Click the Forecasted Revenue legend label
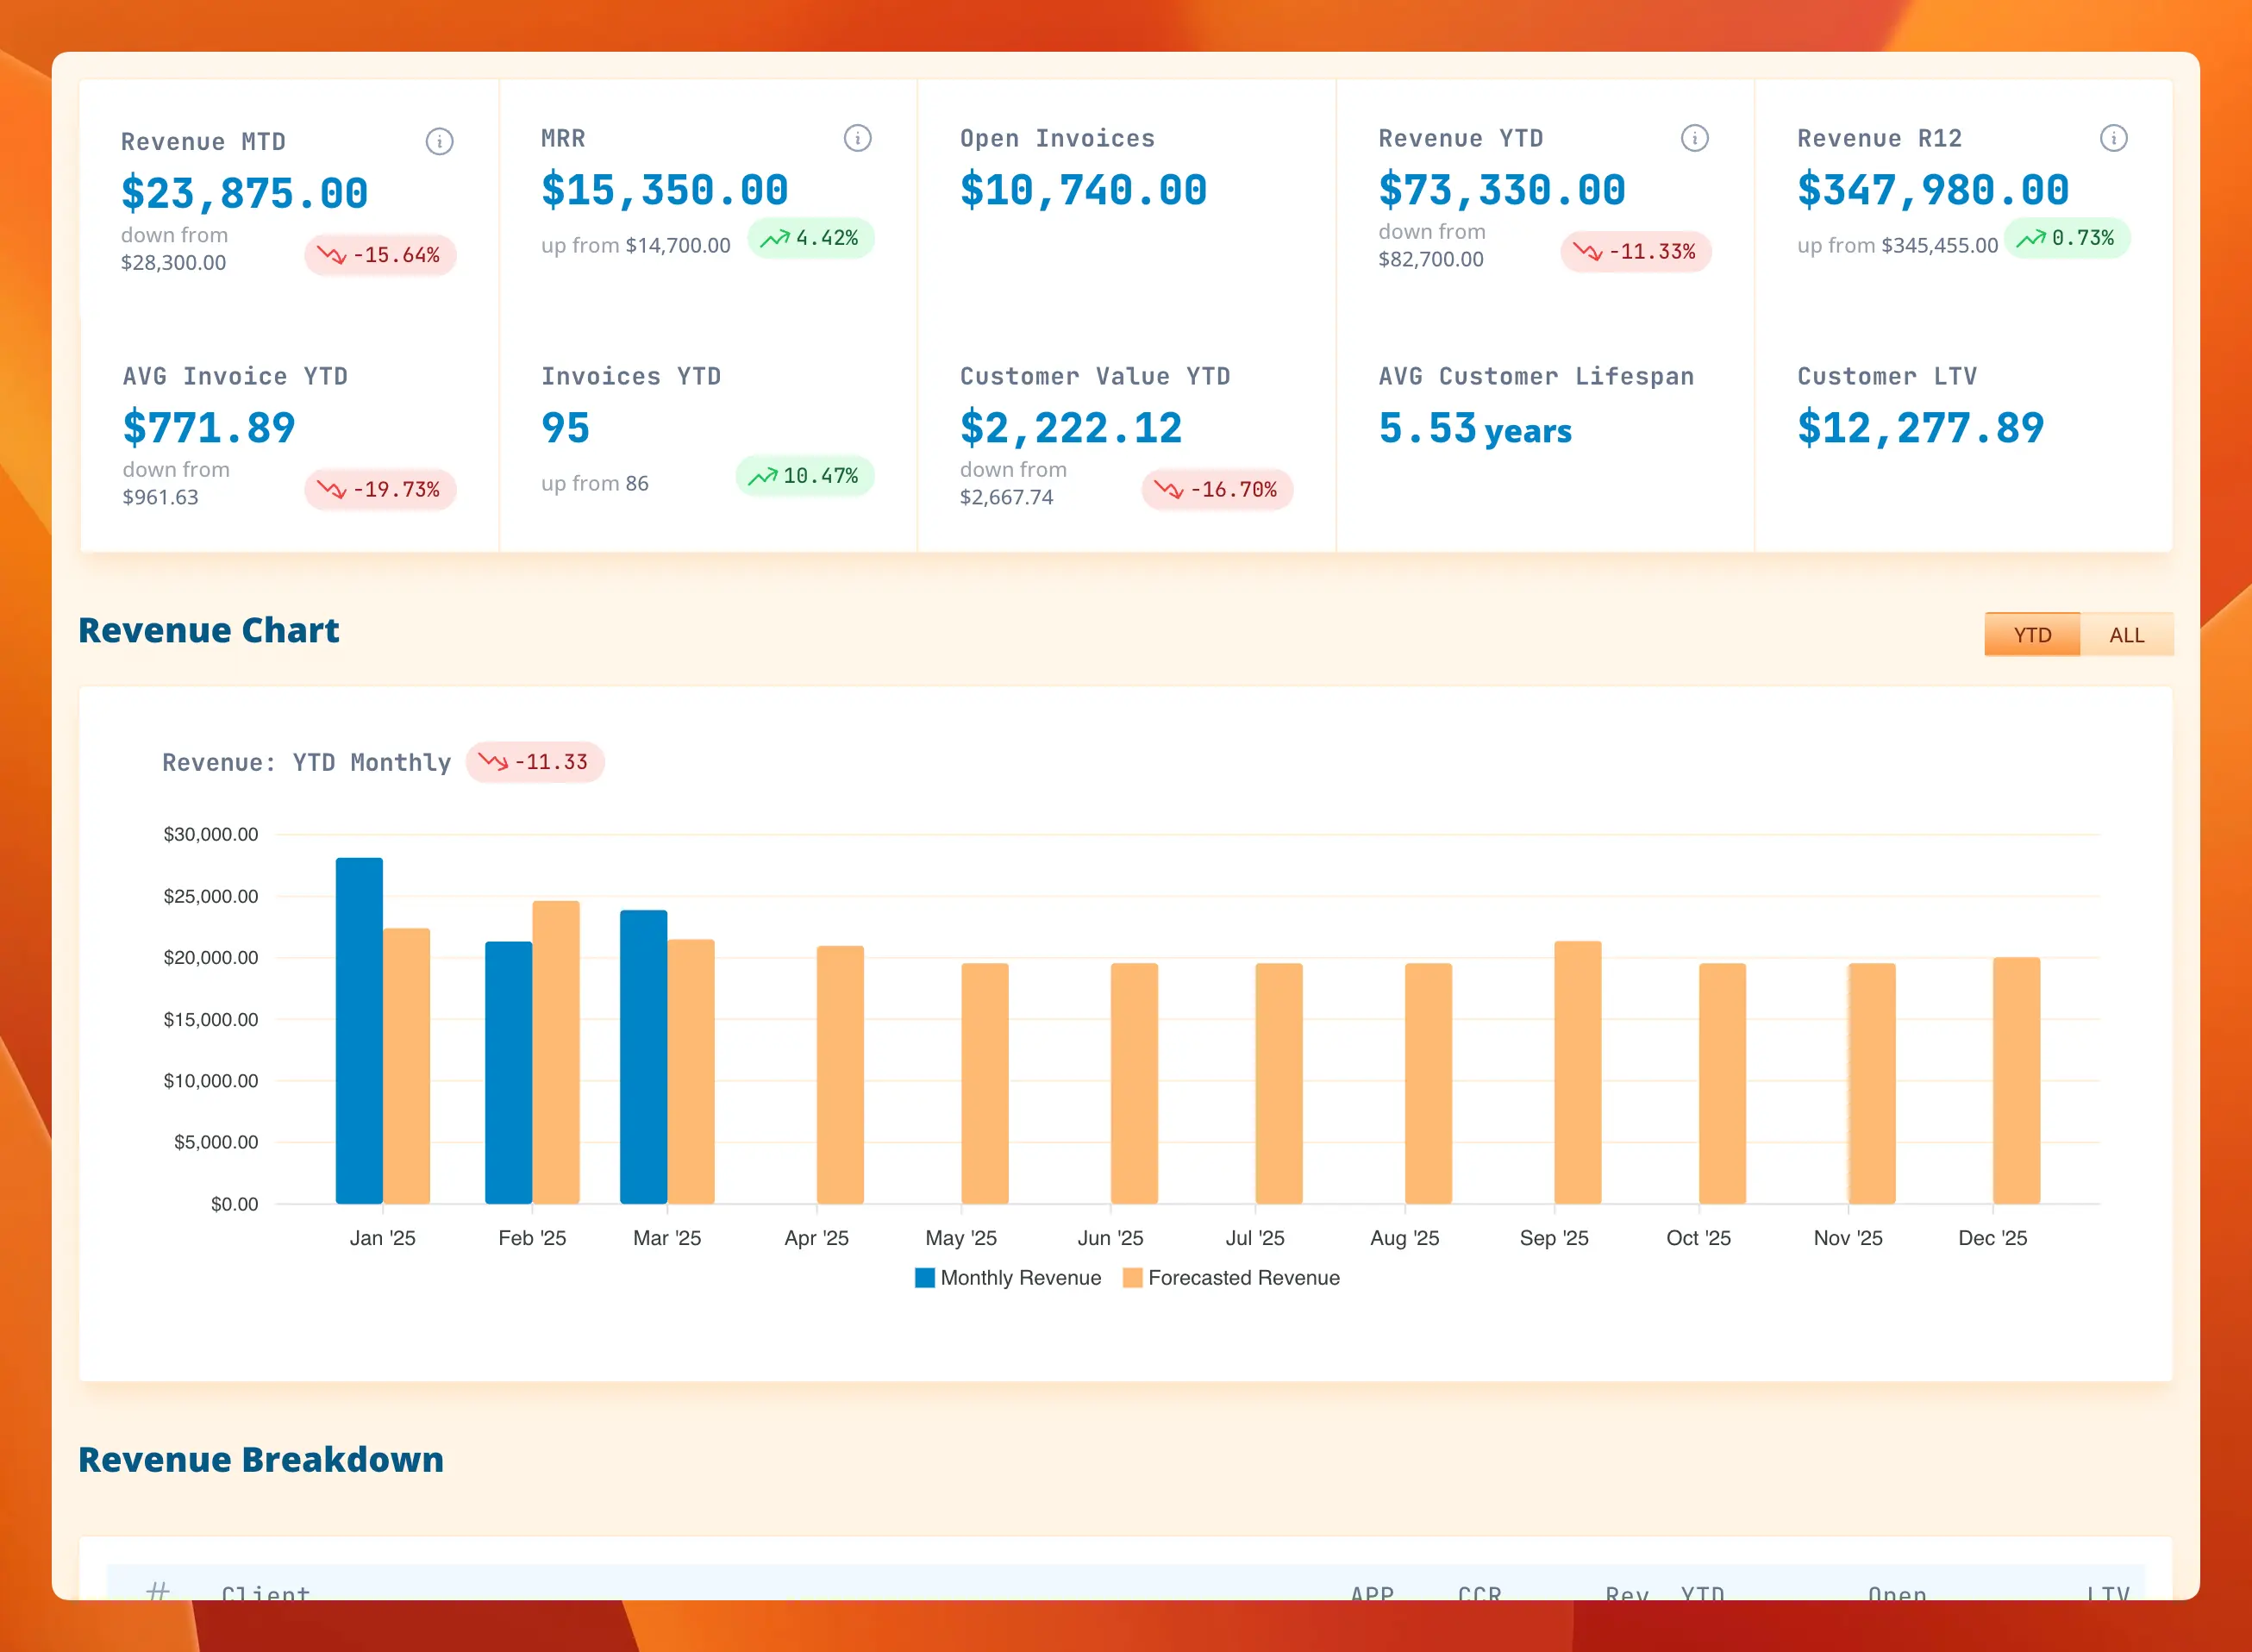This screenshot has width=2252, height=1652. click(1243, 1277)
